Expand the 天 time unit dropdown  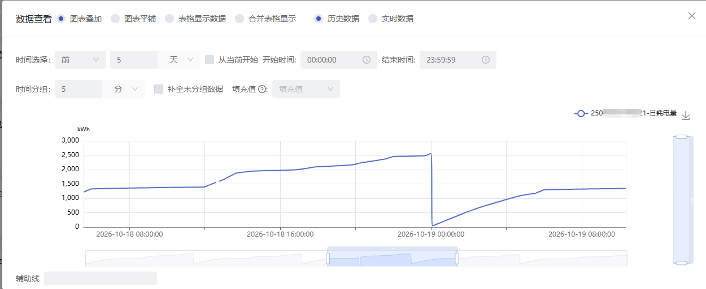(x=179, y=60)
